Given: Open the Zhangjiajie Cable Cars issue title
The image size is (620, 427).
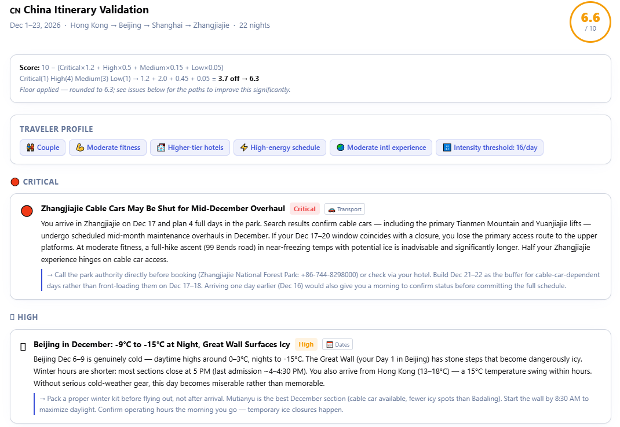Looking at the screenshot, I should pos(163,208).
